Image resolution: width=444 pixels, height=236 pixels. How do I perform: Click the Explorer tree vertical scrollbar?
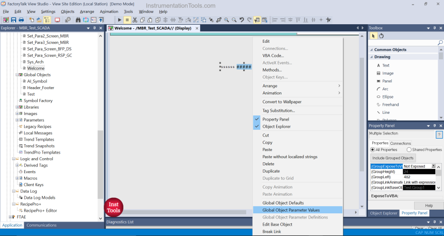100,165
